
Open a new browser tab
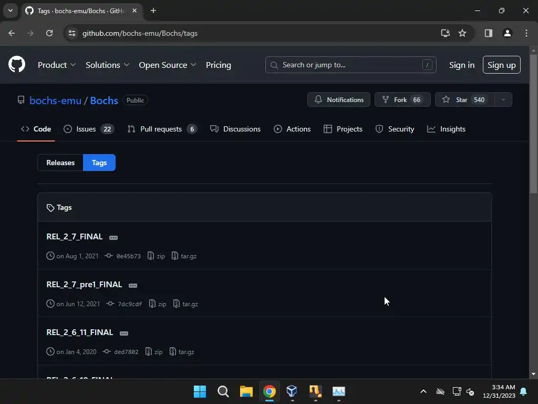click(153, 11)
